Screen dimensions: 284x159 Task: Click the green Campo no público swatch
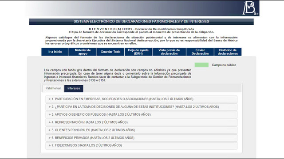click(x=201, y=65)
